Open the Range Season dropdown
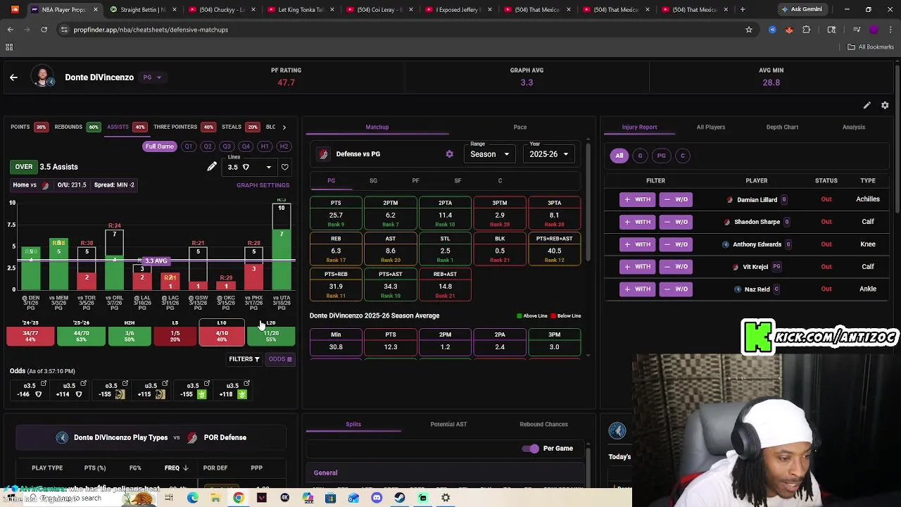This screenshot has height=507, width=901. pyautogui.click(x=490, y=154)
